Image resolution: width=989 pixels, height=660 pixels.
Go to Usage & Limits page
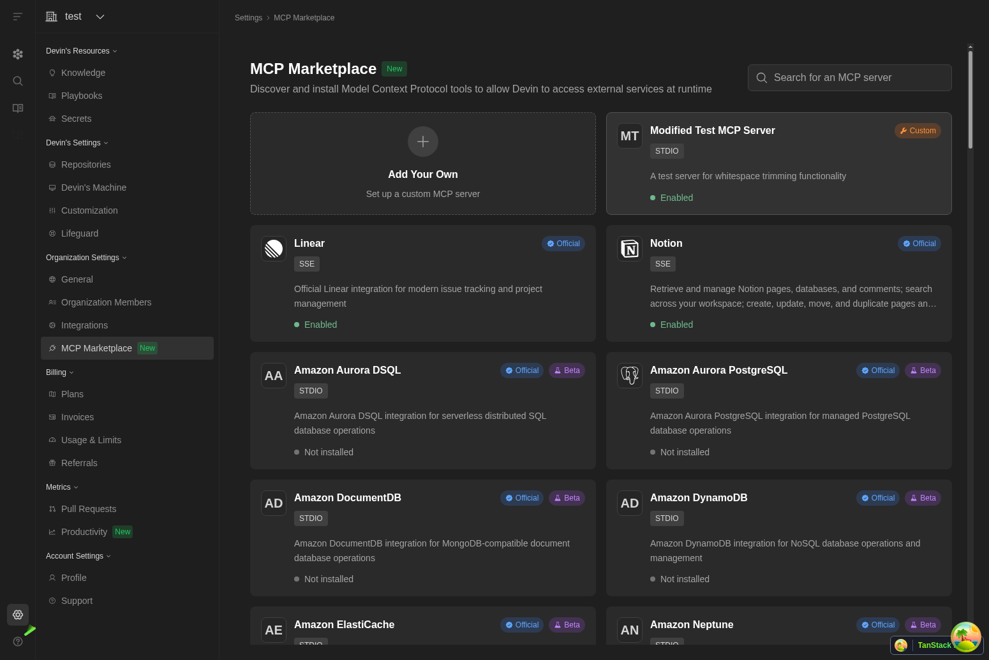pyautogui.click(x=91, y=440)
